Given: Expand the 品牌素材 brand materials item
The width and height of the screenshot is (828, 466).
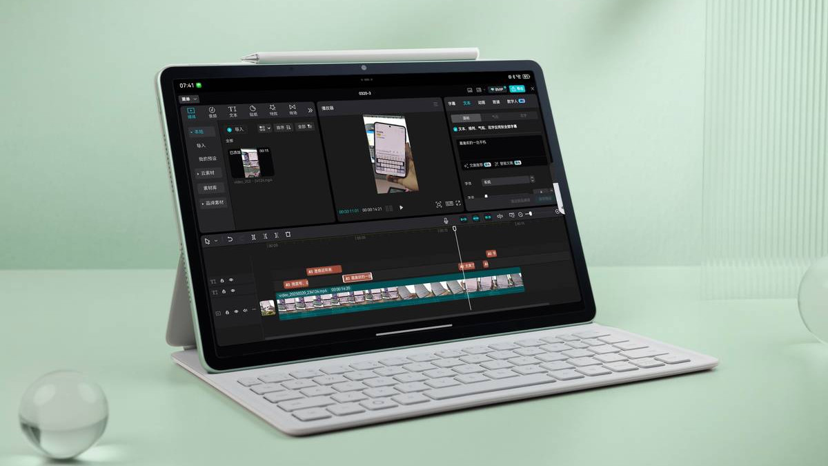Looking at the screenshot, I should coord(212,203).
